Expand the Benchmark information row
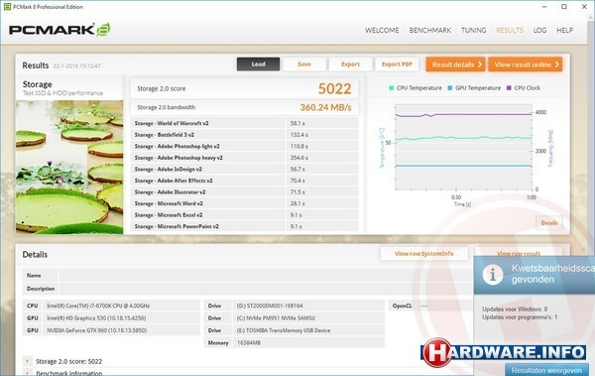Screen dimensions: 595x376 (28, 373)
